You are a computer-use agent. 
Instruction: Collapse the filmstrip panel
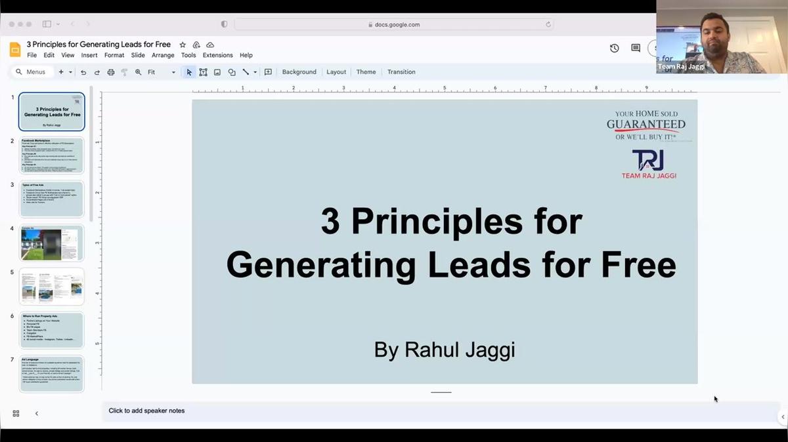click(x=37, y=413)
